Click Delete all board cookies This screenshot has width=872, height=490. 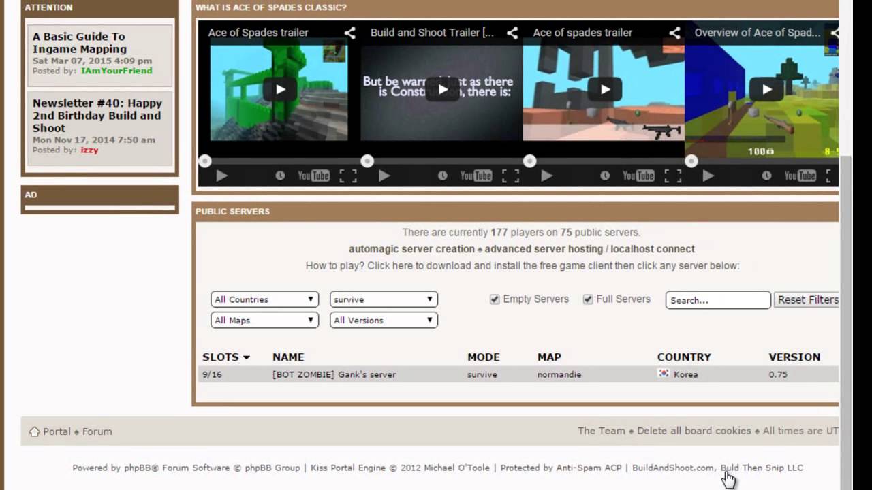pyautogui.click(x=694, y=431)
